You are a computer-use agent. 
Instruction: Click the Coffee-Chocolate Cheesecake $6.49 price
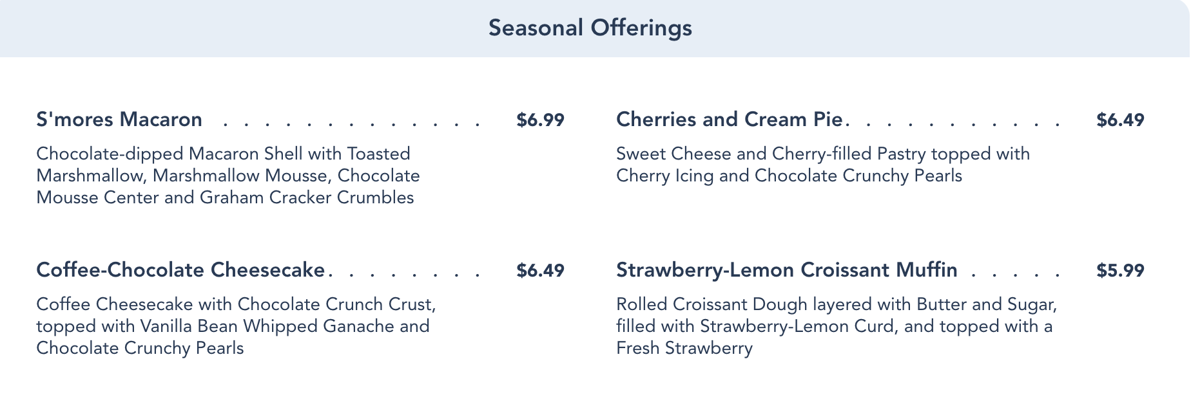pos(540,271)
